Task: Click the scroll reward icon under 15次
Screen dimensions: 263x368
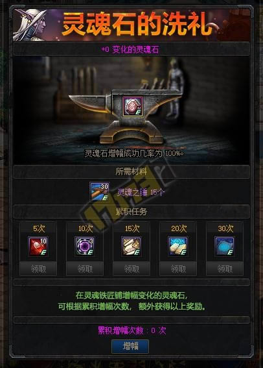Action: [131, 247]
